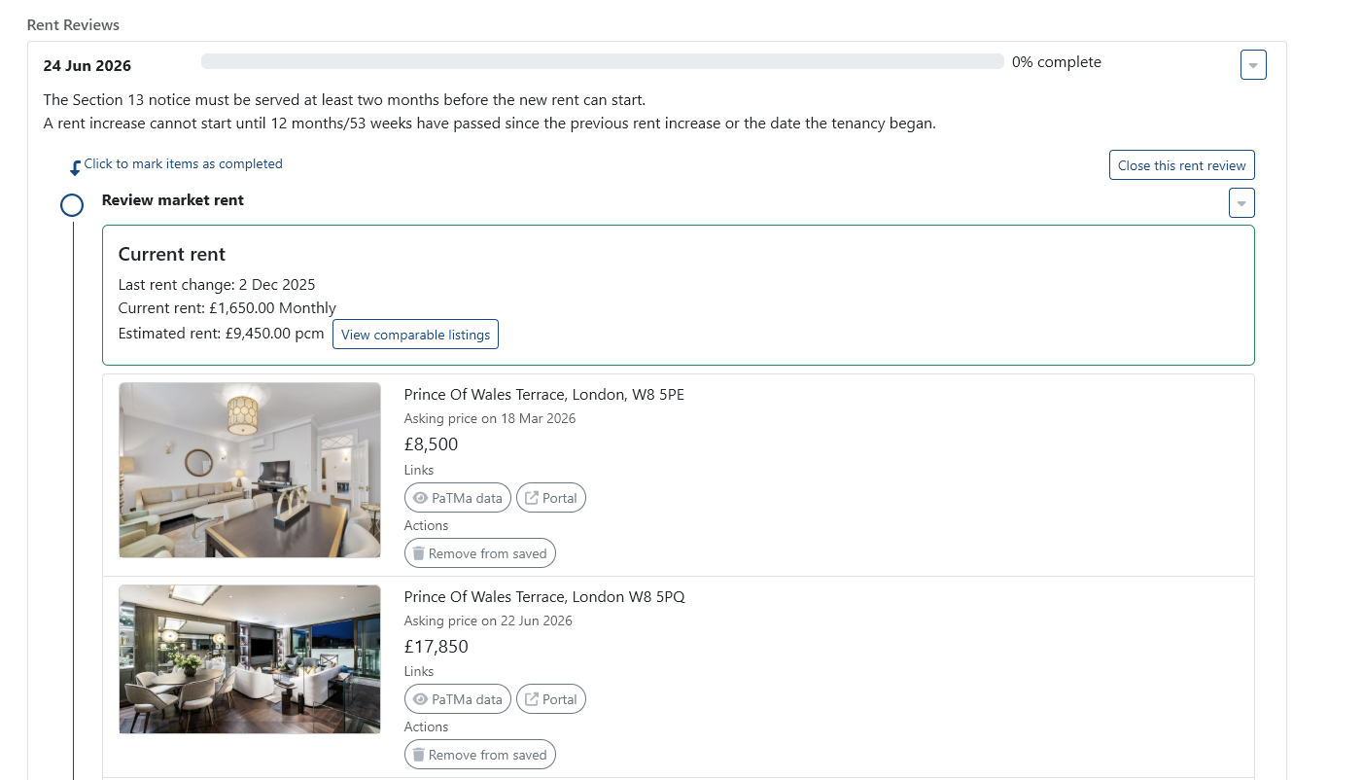1363x780 pixels.
Task: Click the 'Last rent change: 2 Dec 2025' line
Action: [x=217, y=285]
